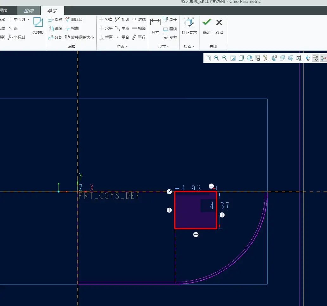
Task: Toggle vertex display at the toolbar end
Action: [x=324, y=58]
